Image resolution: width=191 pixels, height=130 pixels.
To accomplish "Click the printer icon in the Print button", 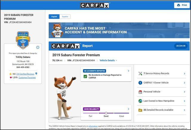I will click(x=178, y=5).
